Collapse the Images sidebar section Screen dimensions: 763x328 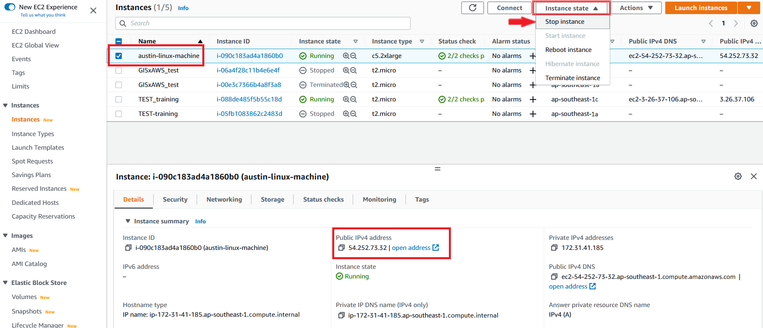click(5, 236)
